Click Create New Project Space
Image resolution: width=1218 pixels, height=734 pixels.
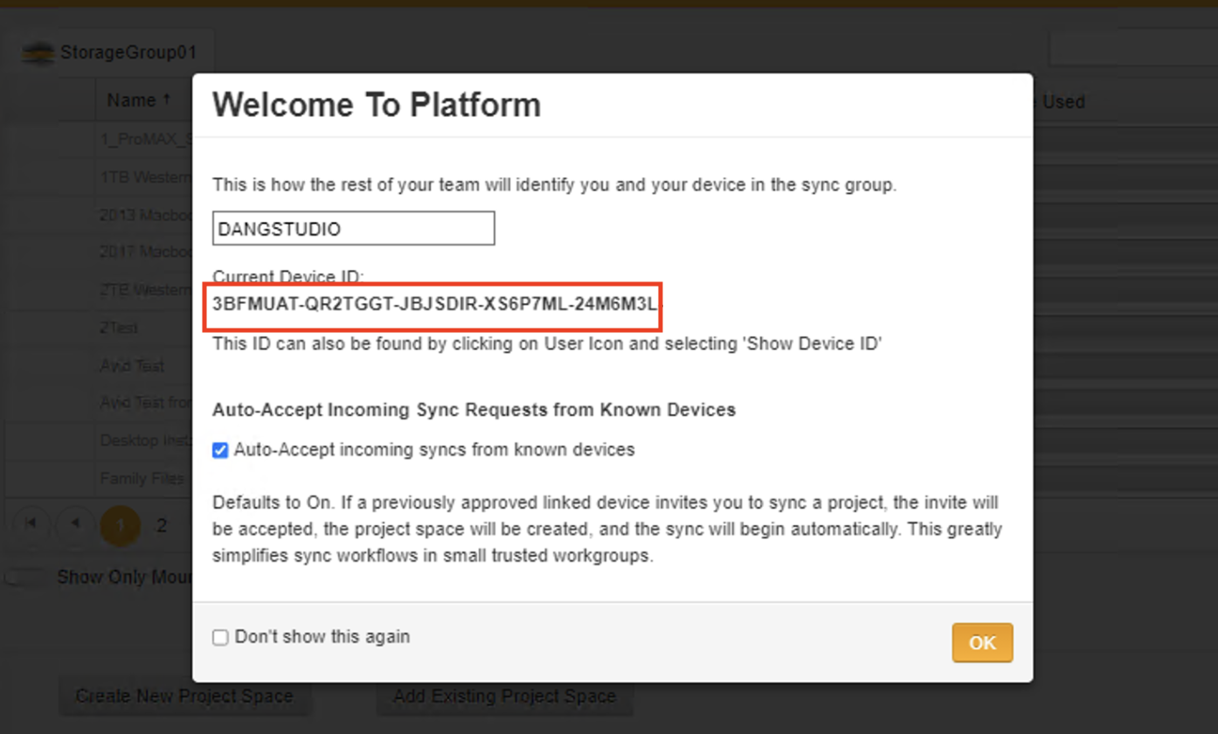(x=184, y=696)
